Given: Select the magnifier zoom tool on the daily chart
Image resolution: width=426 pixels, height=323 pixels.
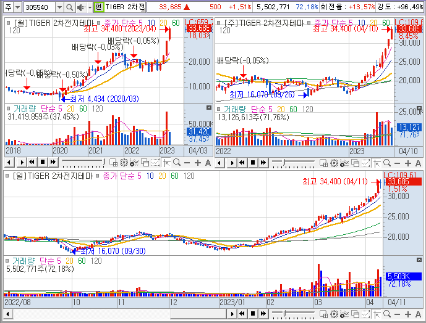Looking at the screenshot, I should pyautogui.click(x=387, y=314).
